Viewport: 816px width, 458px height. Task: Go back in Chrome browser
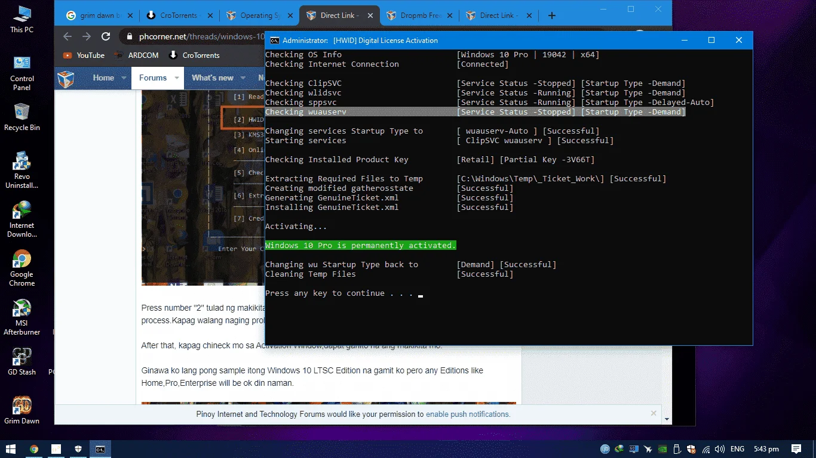[x=68, y=36]
